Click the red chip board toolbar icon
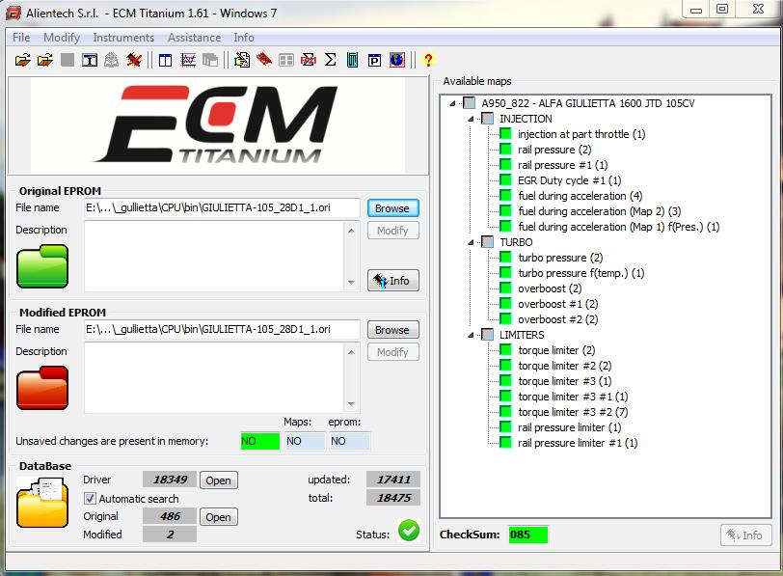 coord(264,60)
